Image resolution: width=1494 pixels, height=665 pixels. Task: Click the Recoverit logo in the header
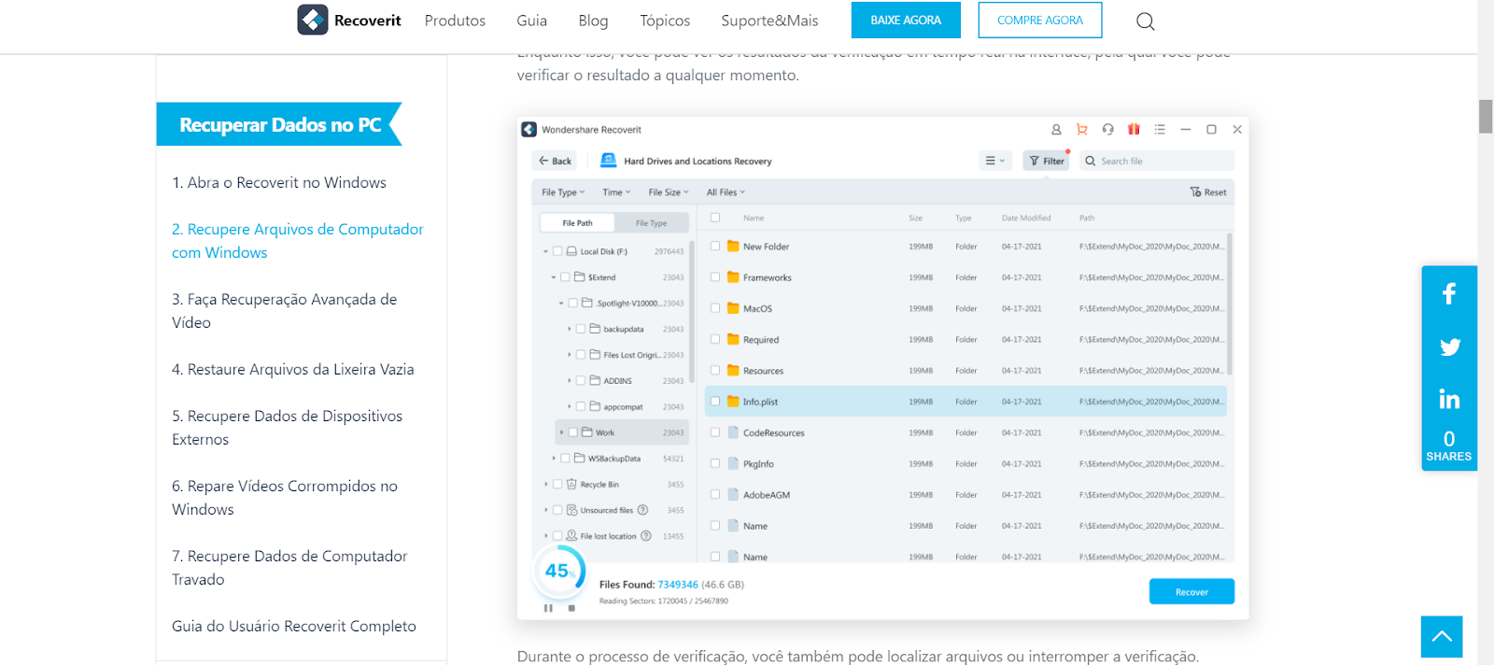349,20
